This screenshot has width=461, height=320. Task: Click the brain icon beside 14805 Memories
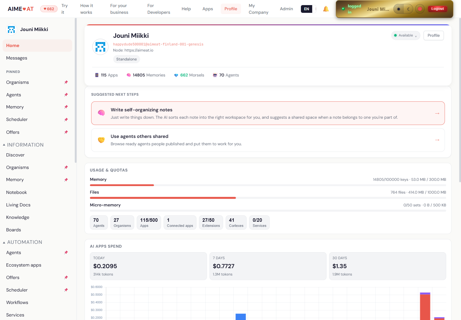129,75
